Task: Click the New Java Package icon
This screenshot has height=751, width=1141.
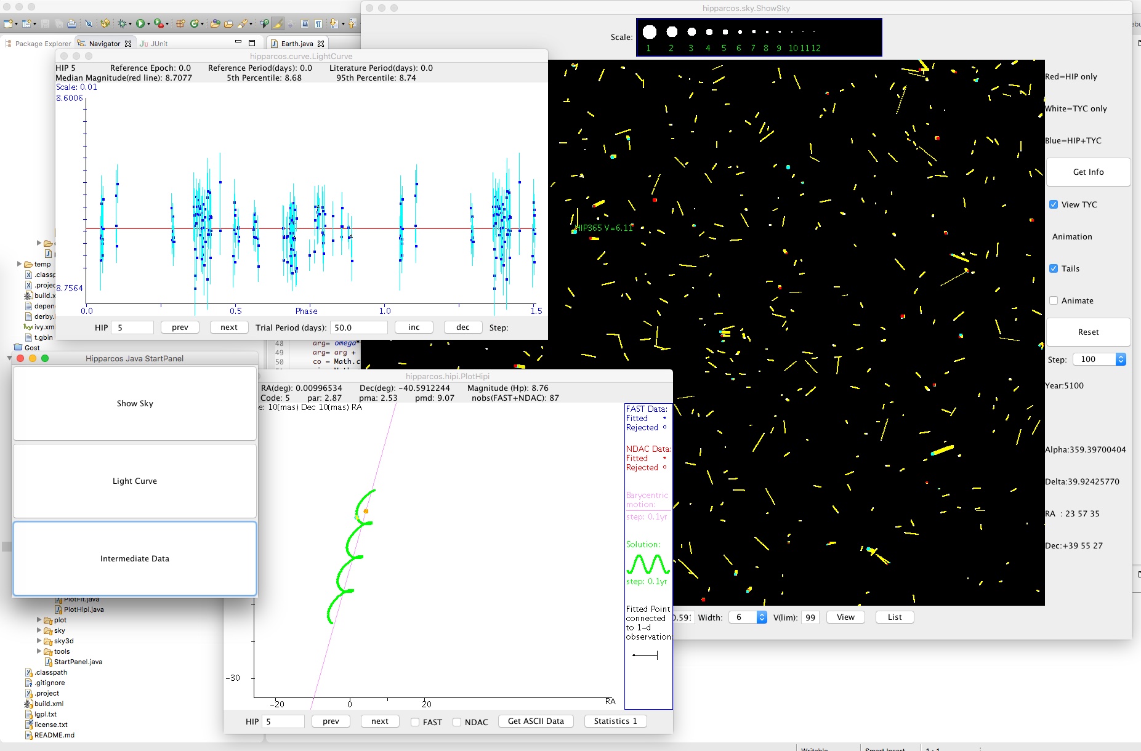Action: click(x=180, y=23)
